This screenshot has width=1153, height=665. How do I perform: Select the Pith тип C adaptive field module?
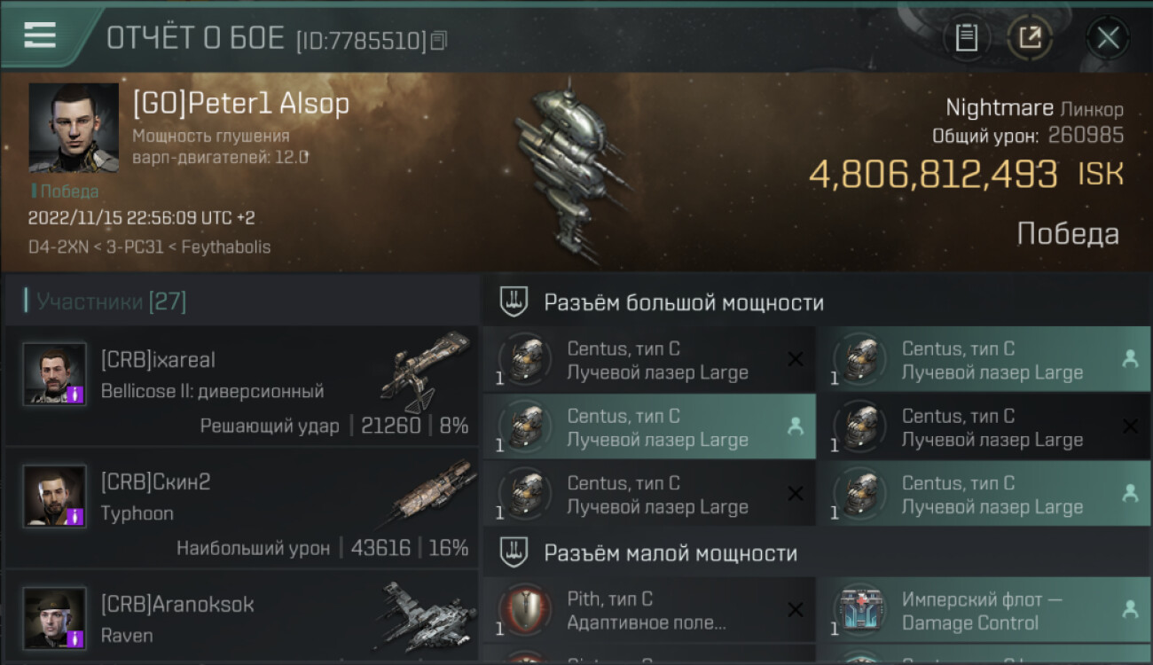click(649, 611)
